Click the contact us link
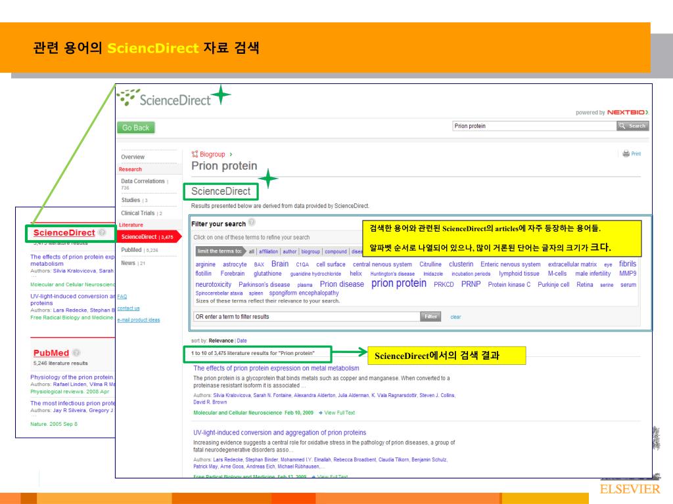Viewport: 673px width, 504px height. point(128,308)
